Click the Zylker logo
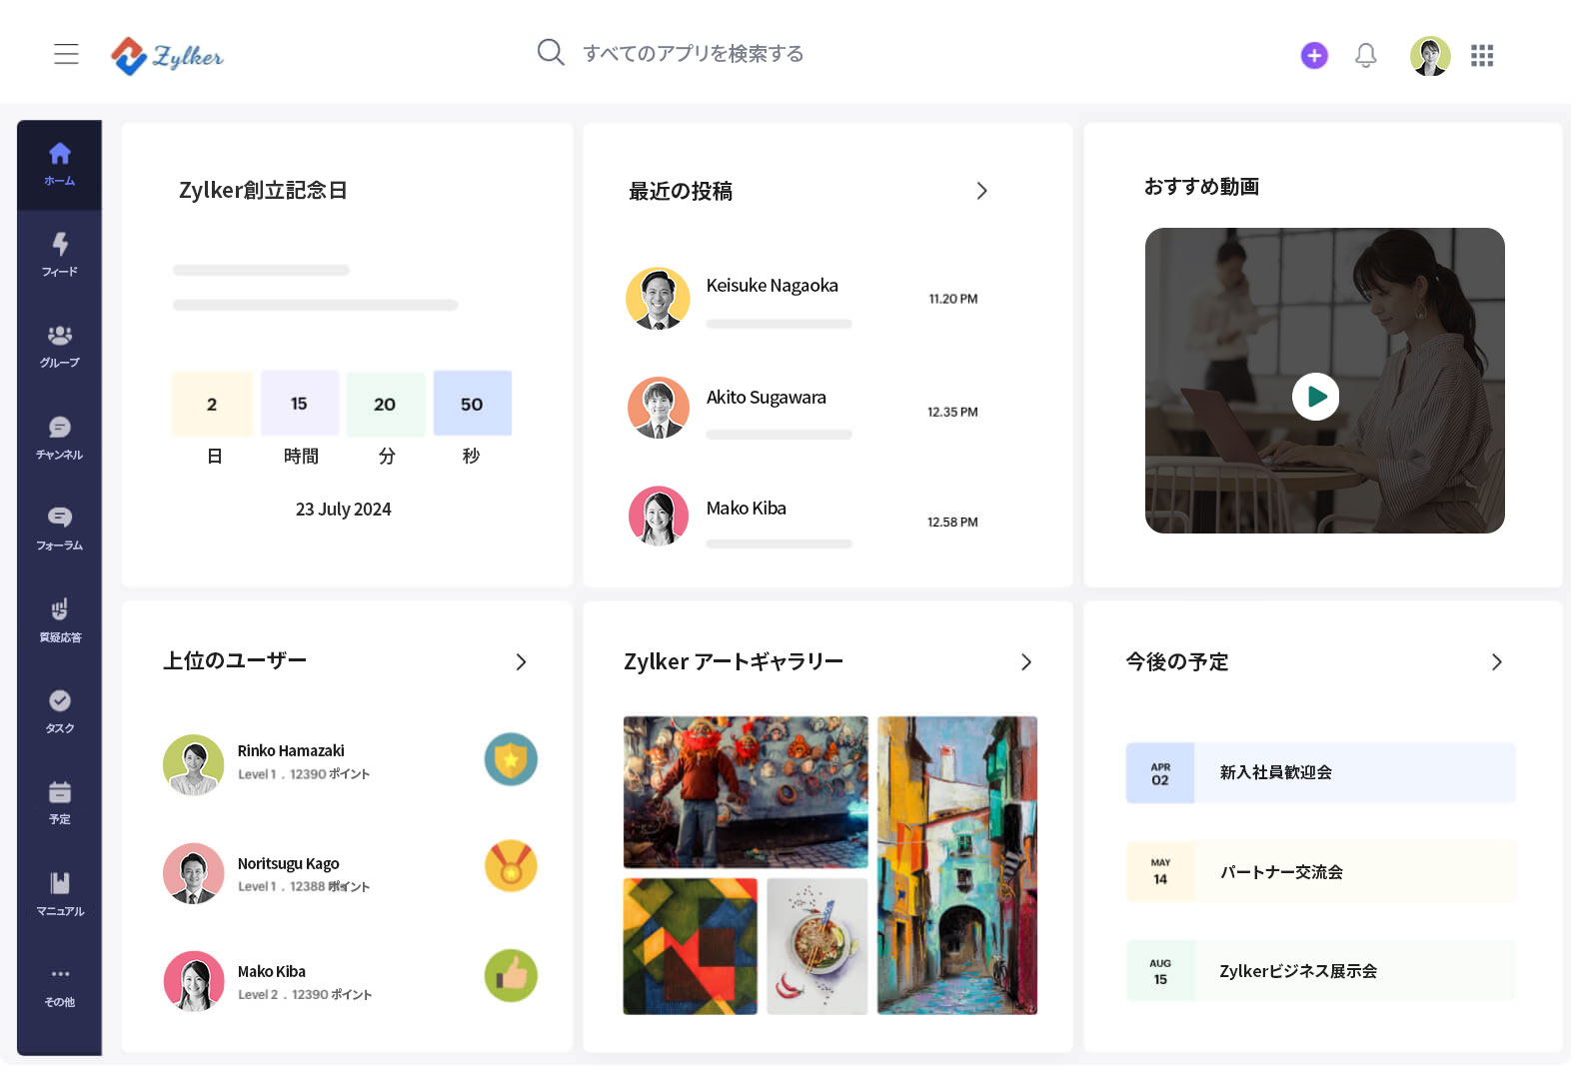The image size is (1587, 1083). [168, 56]
